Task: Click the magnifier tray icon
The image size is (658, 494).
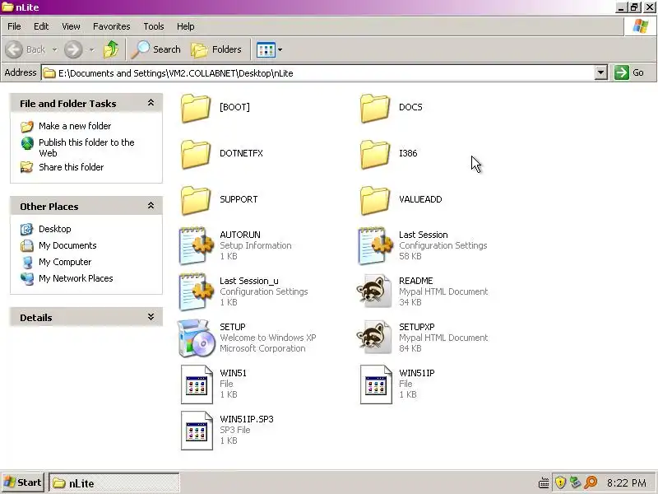Action: click(591, 482)
